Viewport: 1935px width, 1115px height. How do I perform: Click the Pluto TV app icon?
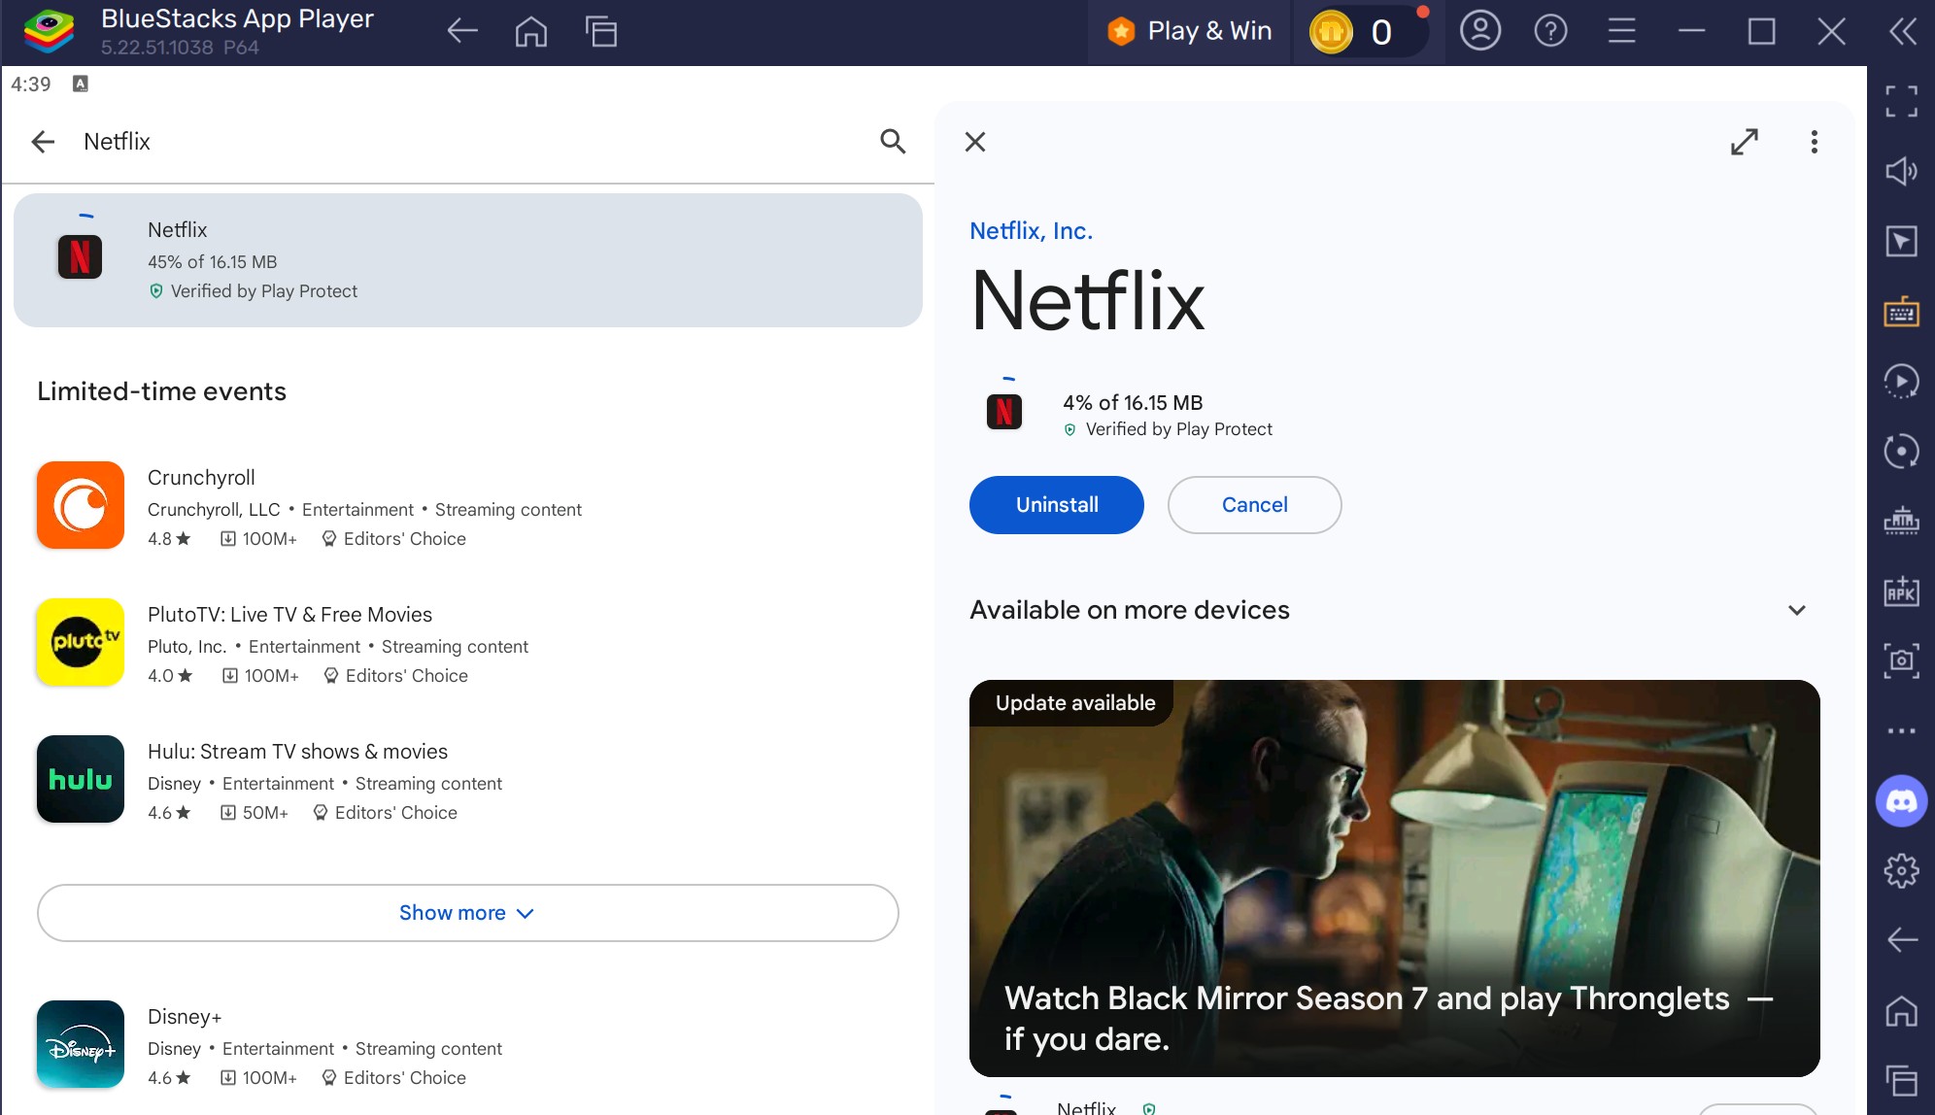pos(81,642)
